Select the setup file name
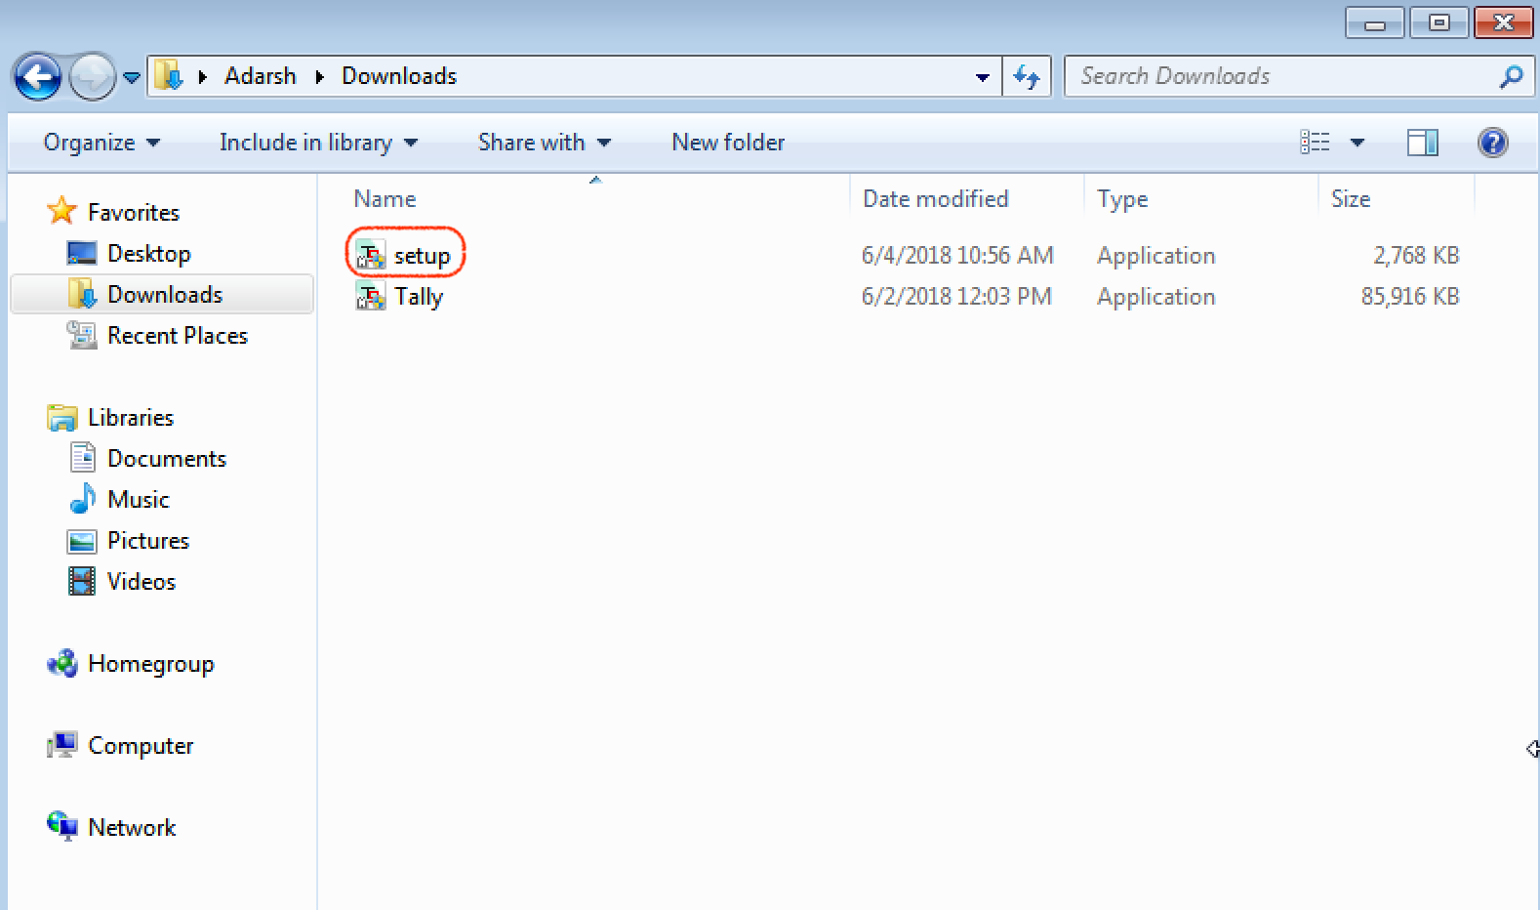The width and height of the screenshot is (1540, 910). pos(422,256)
